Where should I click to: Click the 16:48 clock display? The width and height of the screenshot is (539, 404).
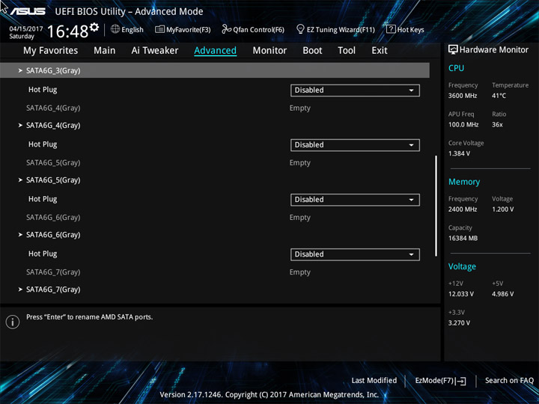tap(67, 31)
